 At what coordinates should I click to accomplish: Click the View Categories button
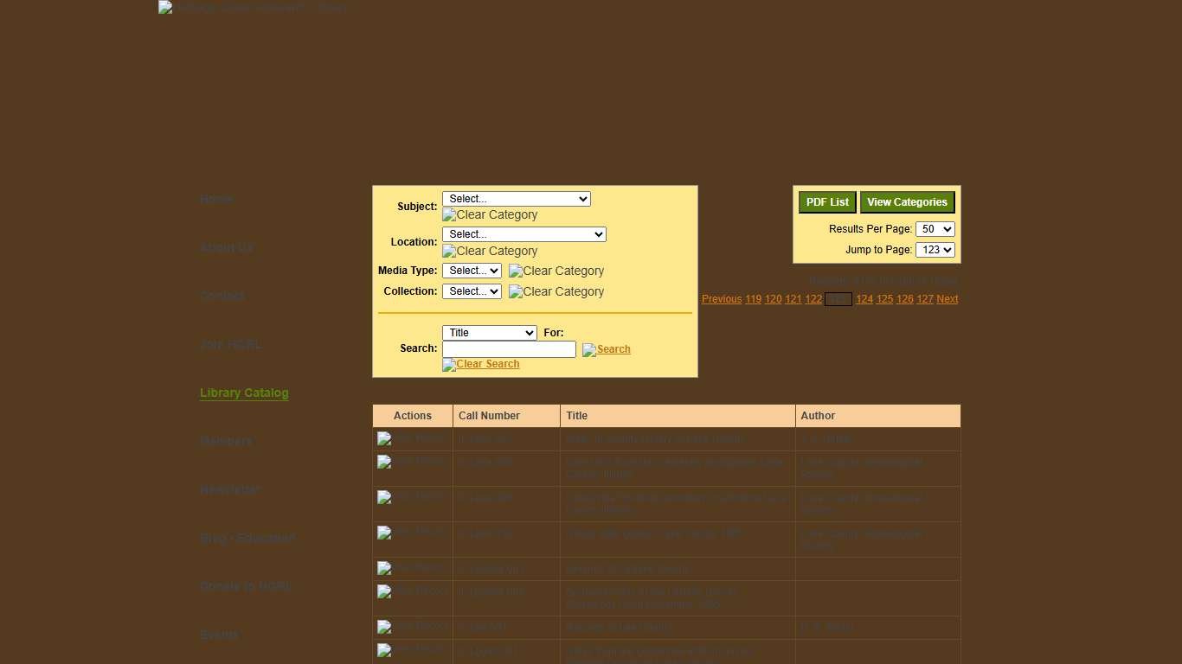point(907,201)
